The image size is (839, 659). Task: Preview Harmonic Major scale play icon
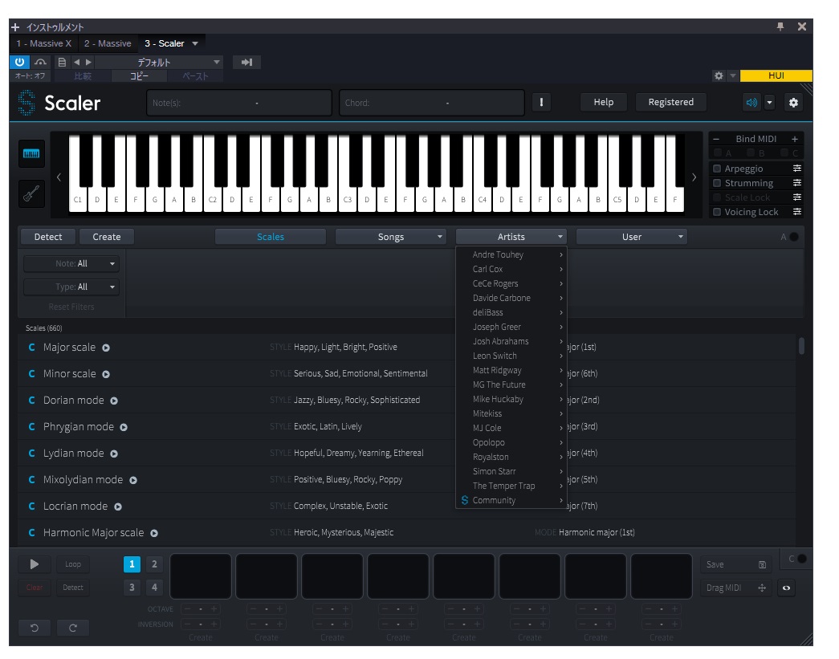click(154, 533)
